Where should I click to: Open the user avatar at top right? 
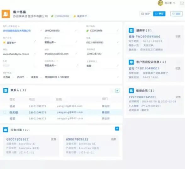(160, 3)
